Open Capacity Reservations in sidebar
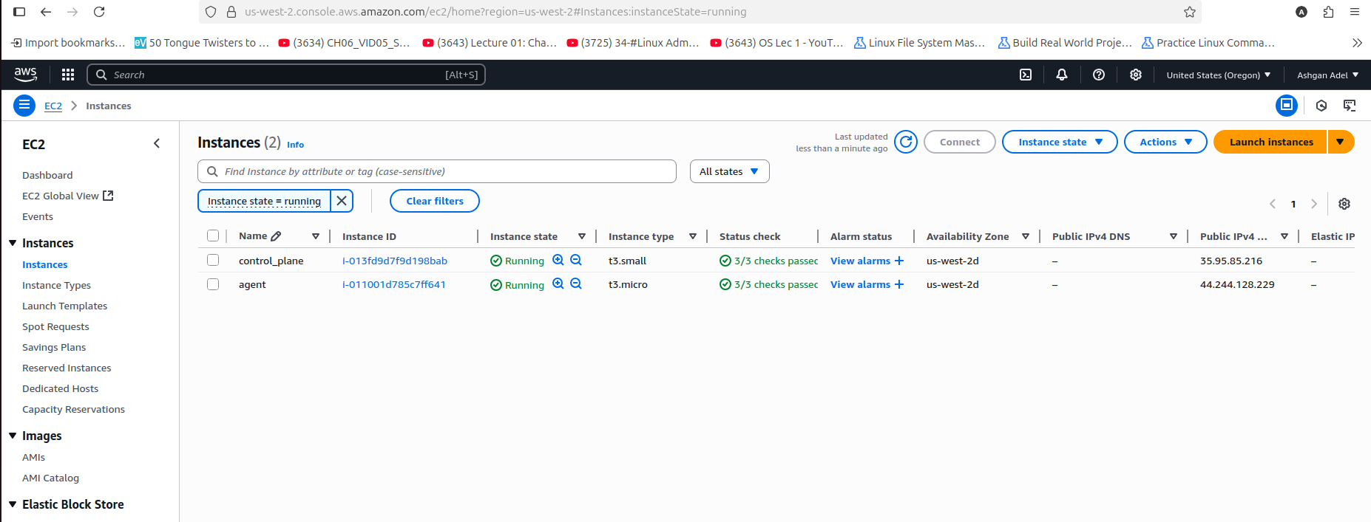Image resolution: width=1371 pixels, height=522 pixels. pyautogui.click(x=73, y=409)
